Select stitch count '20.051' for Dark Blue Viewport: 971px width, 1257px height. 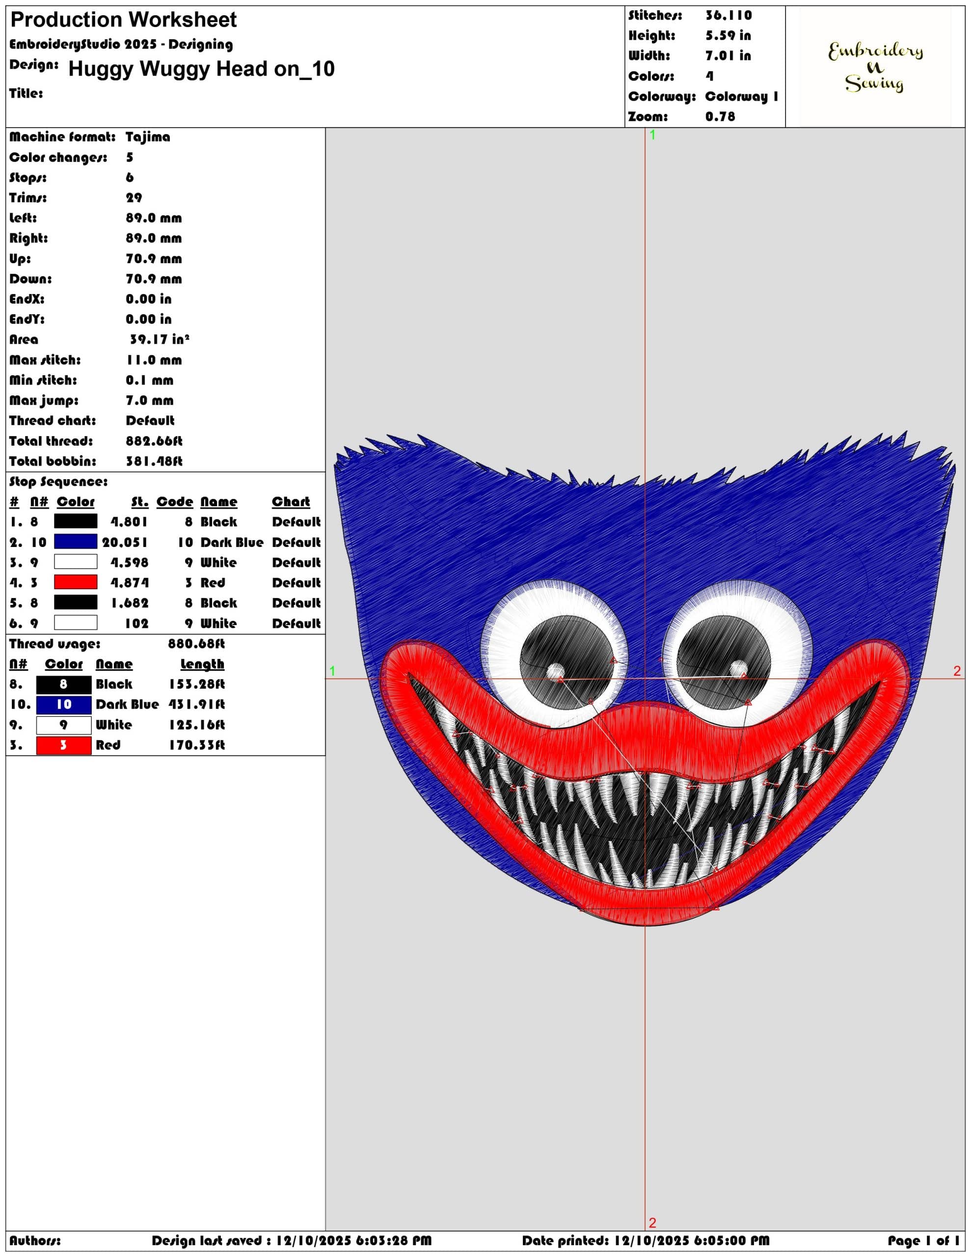point(125,543)
